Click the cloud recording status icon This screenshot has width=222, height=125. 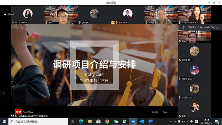click(5, 14)
